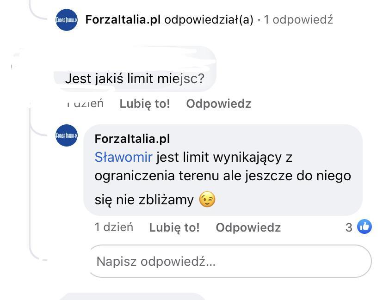Open '1 dzień' timestamp under ForzaItalia.pl reply
Screen dimensions: 383x300
click(x=114, y=227)
